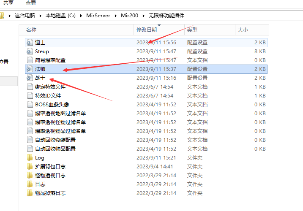Click the 道士 config file icon
303x211 pixels.
tap(29, 43)
